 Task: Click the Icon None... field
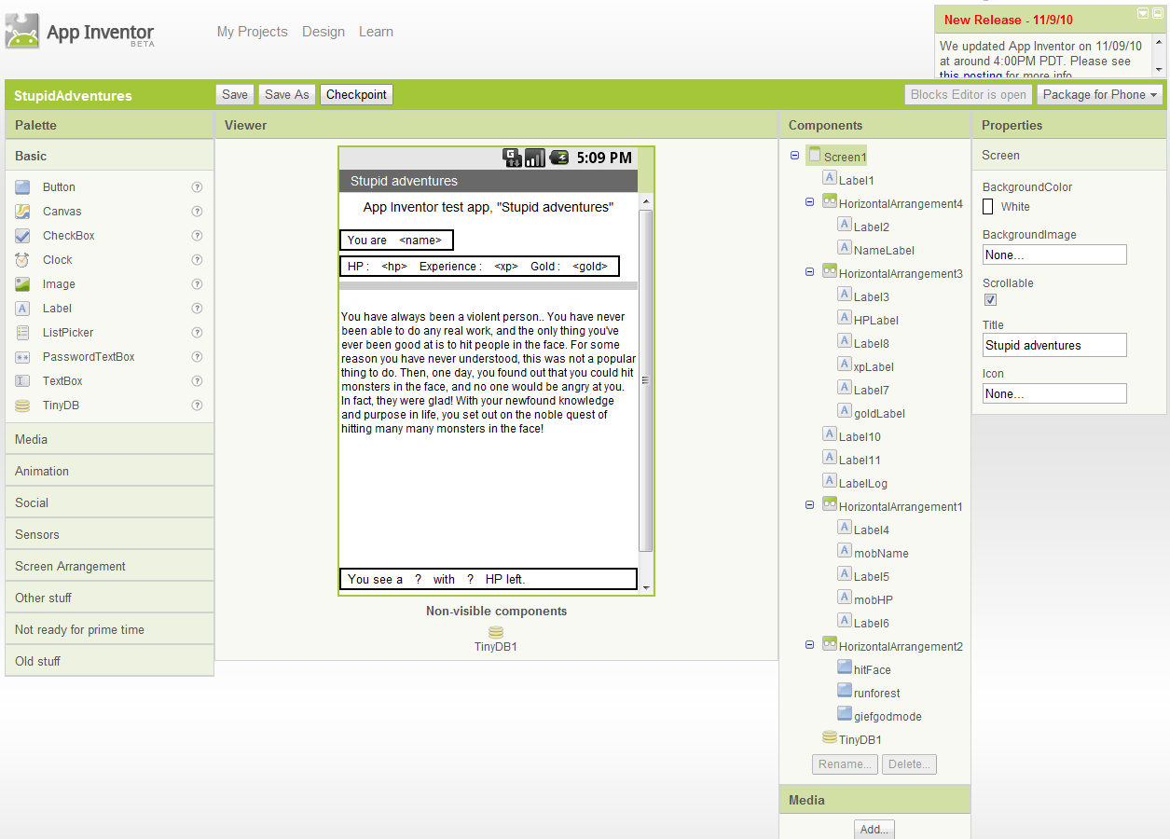coord(1054,393)
